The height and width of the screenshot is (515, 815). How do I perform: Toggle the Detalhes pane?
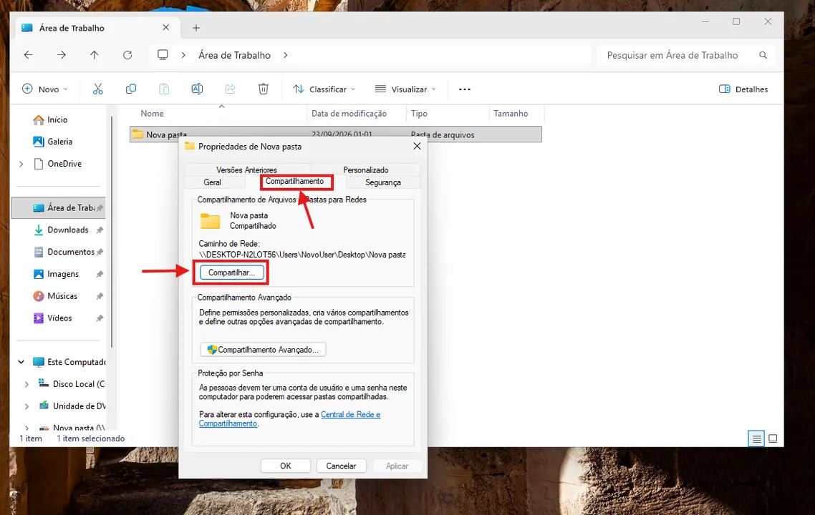coord(743,89)
